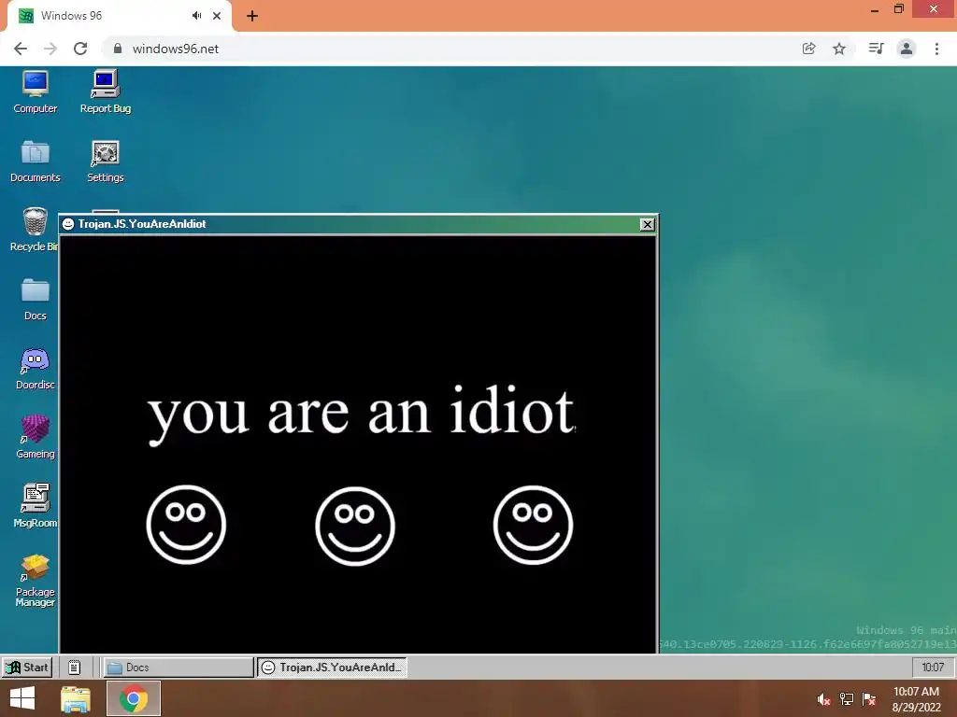The width and height of the screenshot is (957, 717).
Task: Click the 'you are an idiot' text
Action: [362, 415]
